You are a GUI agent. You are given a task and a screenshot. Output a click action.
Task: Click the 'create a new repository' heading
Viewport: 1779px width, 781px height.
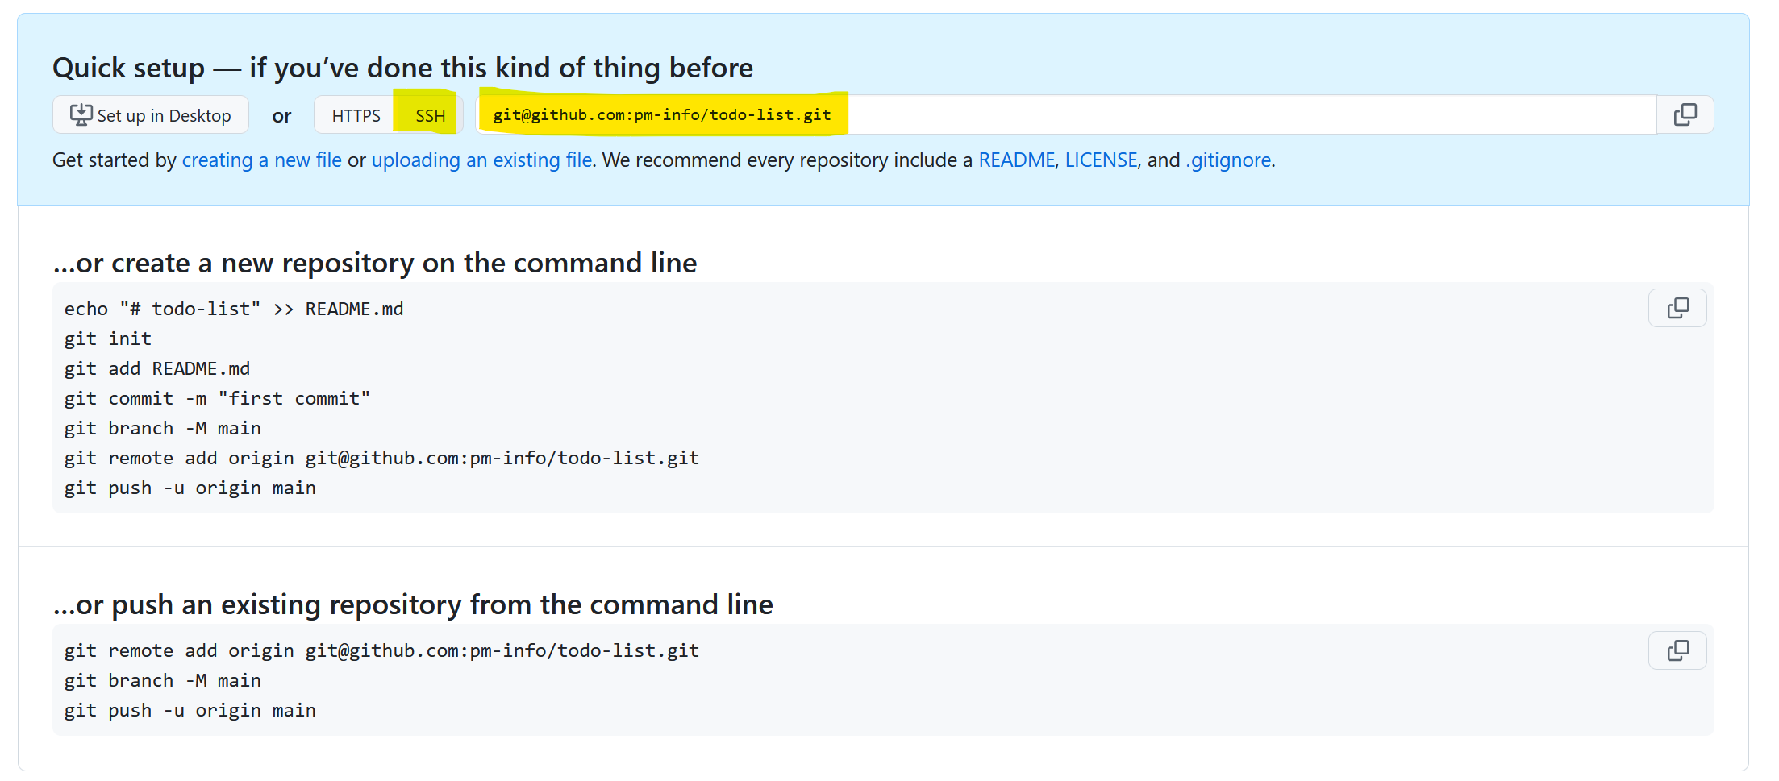coord(375,264)
